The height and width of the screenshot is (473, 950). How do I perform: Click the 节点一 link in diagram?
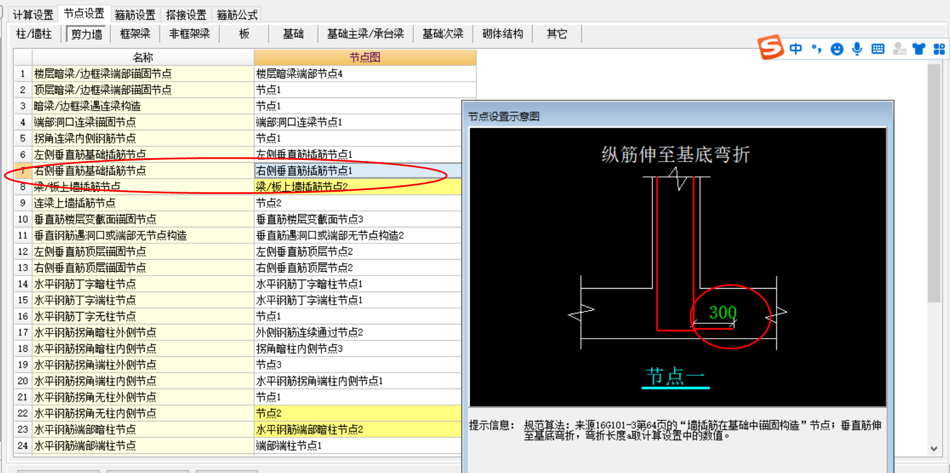(675, 377)
